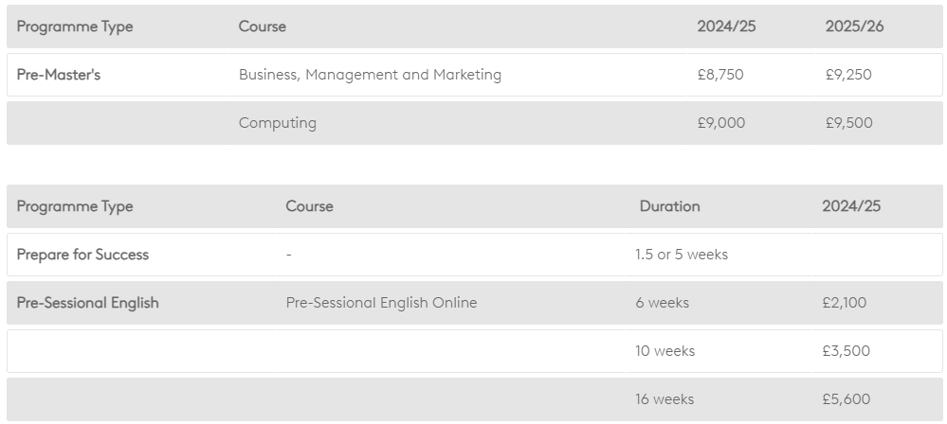Screen dimensions: 947x424
Task: Click the £9,000 Computing fee
Action: (721, 123)
